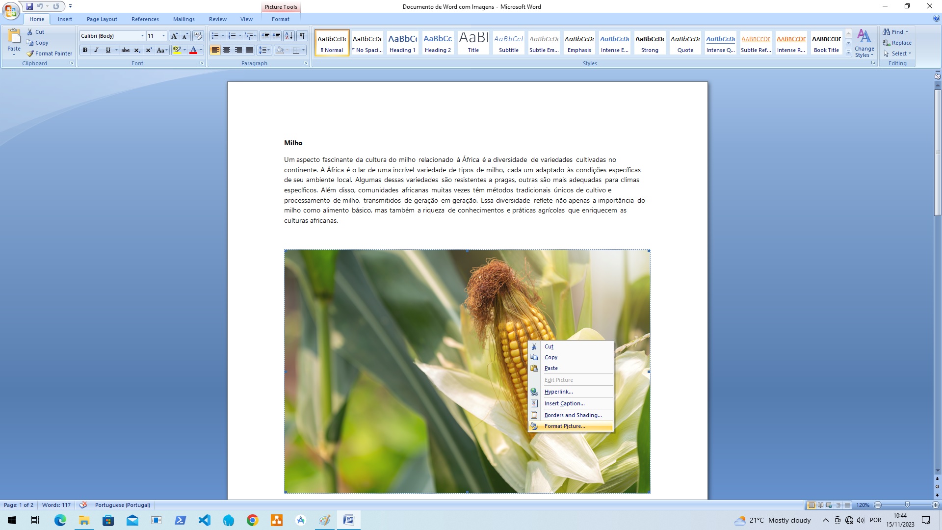Choose Borders and Shading from context menu
The height and width of the screenshot is (530, 942).
click(571, 415)
